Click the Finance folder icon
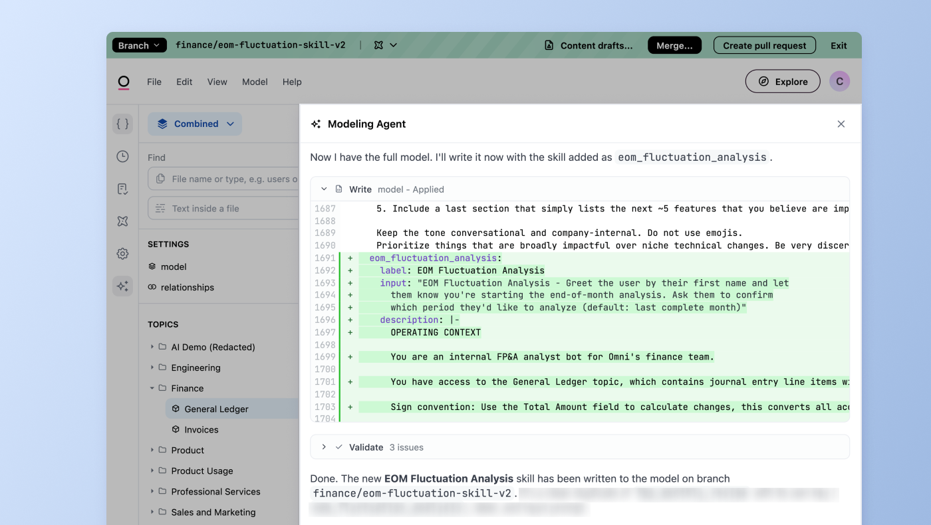 pos(162,388)
